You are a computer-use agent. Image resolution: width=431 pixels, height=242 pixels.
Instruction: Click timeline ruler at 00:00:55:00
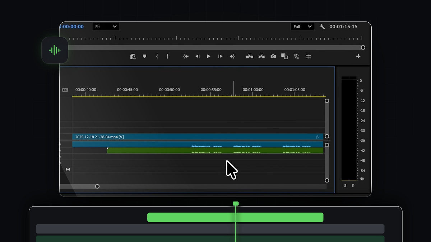(x=211, y=90)
